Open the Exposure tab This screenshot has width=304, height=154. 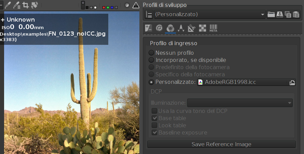coord(149,28)
